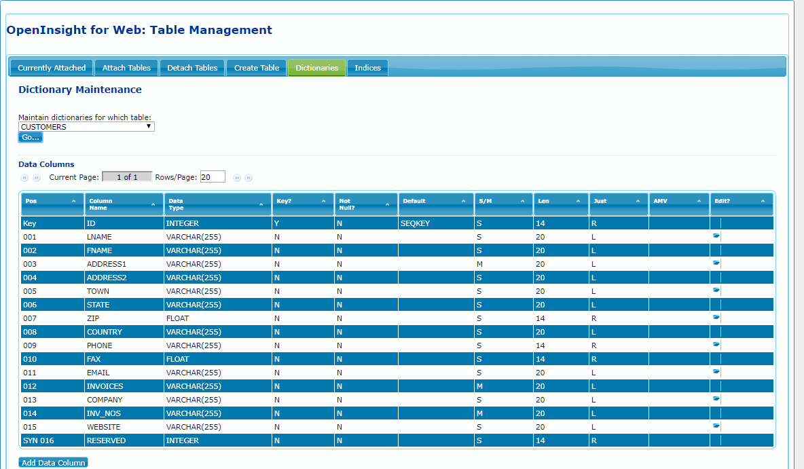Select the FNAME column name cell

(x=124, y=250)
